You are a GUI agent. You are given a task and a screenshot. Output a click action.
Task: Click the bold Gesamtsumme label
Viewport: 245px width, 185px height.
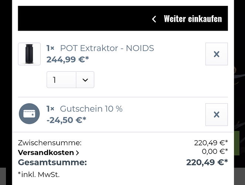coord(52,162)
